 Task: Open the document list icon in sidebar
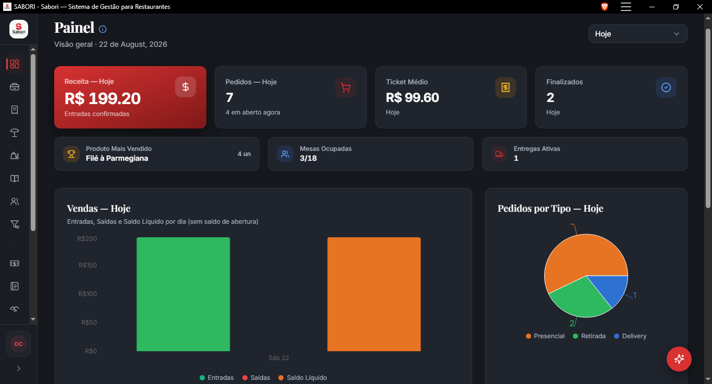pos(15,286)
